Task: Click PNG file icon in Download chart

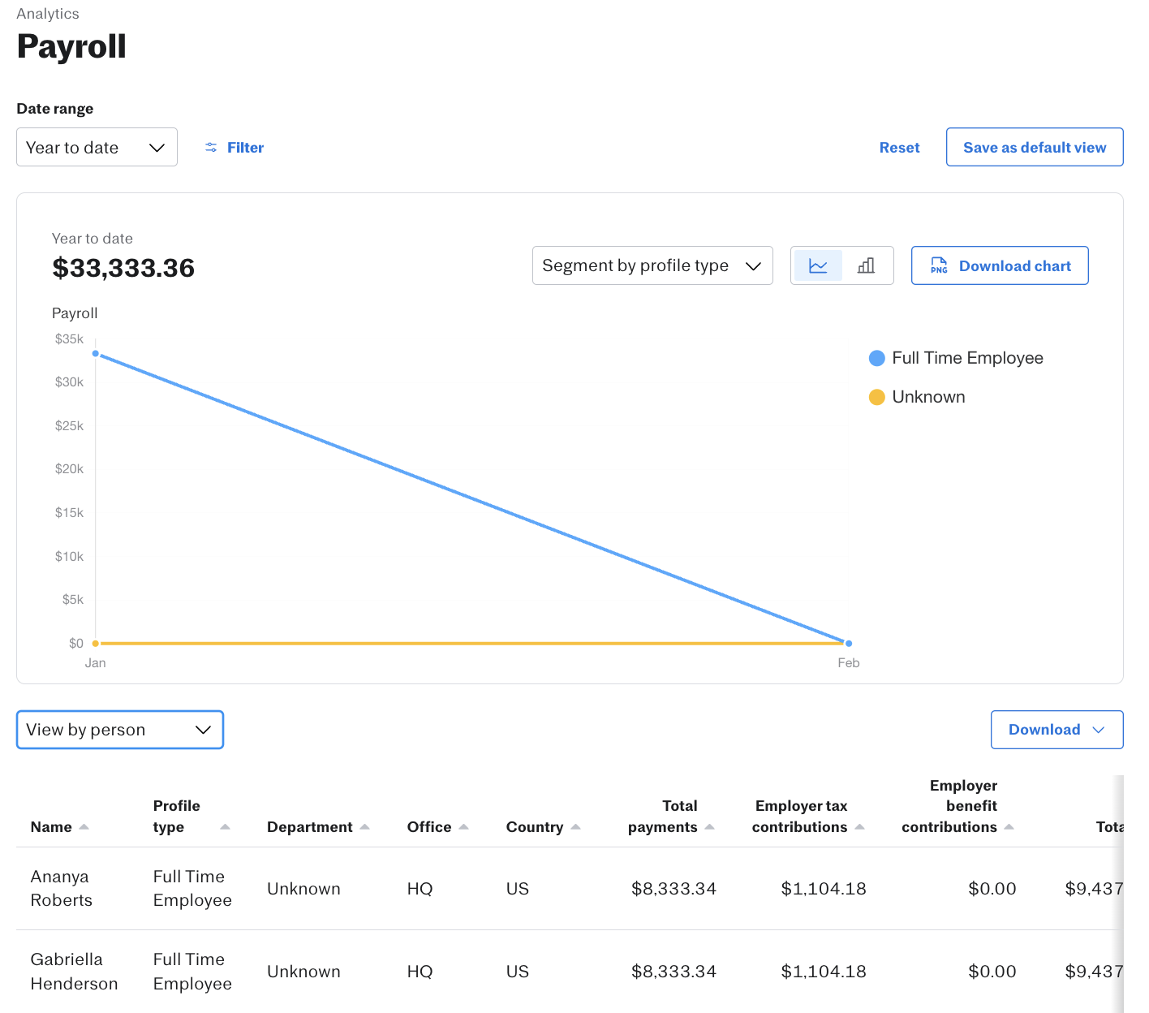Action: 939,266
